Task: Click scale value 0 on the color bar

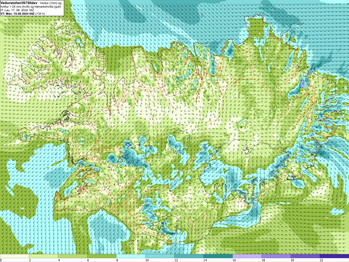Action: coord(1,260)
